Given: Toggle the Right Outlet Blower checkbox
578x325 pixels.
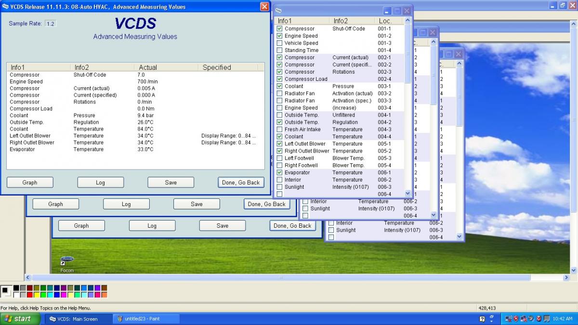Looking at the screenshot, I should pyautogui.click(x=279, y=151).
